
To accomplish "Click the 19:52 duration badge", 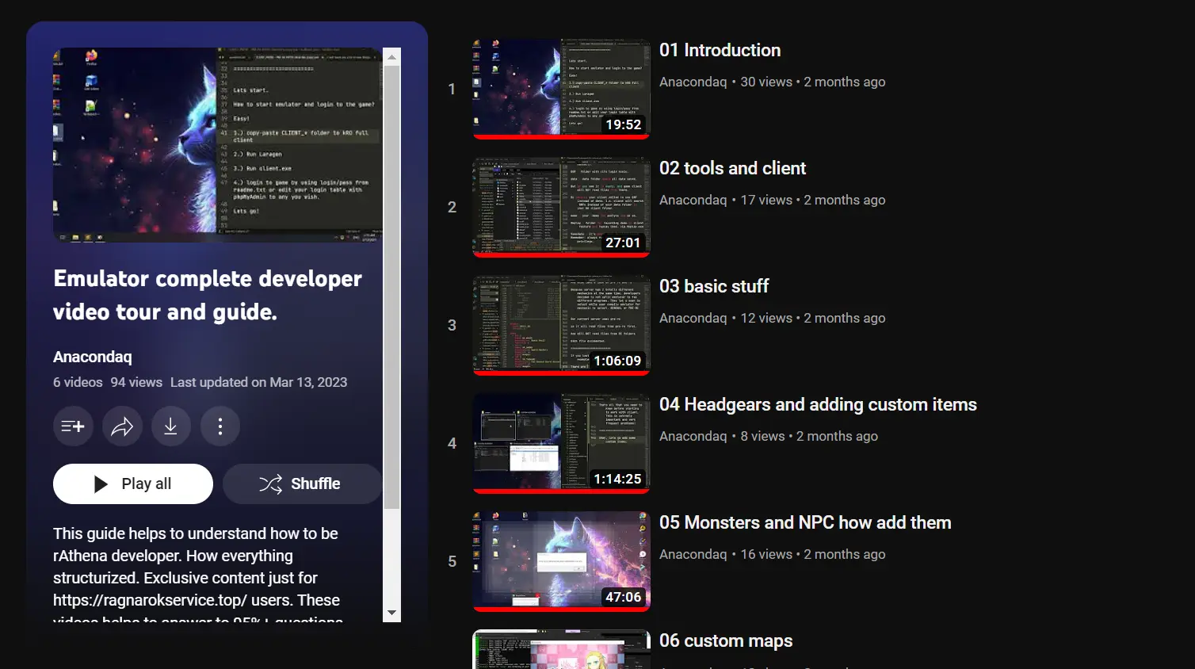I will point(623,124).
